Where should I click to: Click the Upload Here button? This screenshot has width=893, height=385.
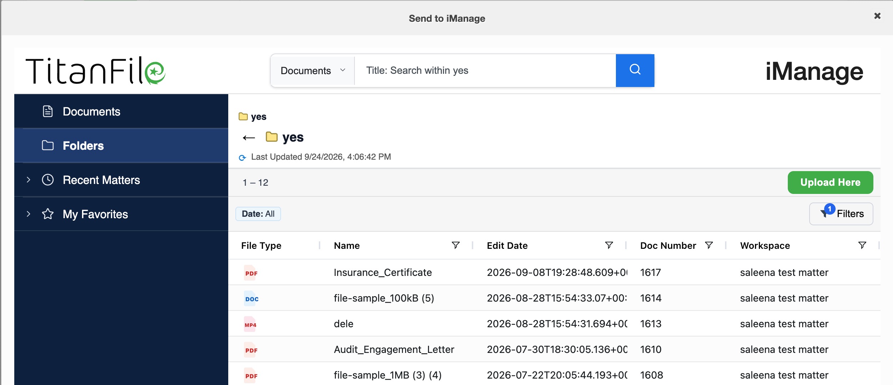830,183
